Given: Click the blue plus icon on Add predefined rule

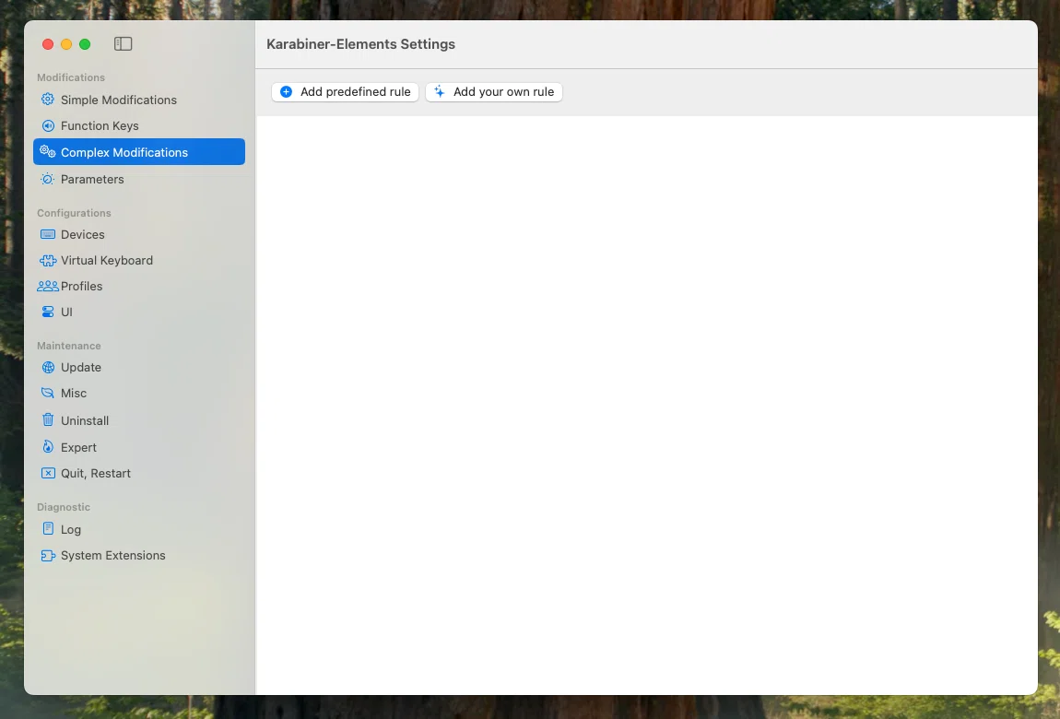Looking at the screenshot, I should coord(286,92).
